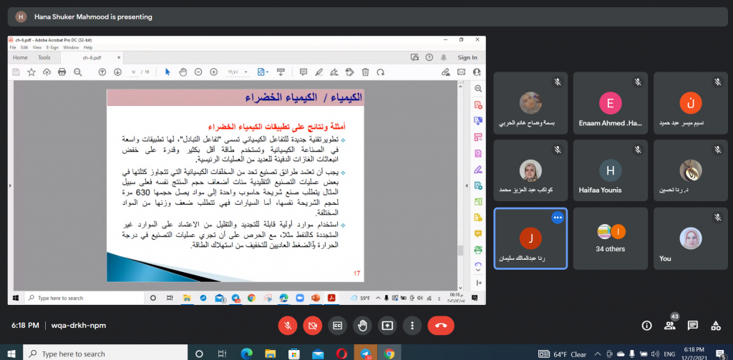Click the Present now screen share icon

click(387, 325)
